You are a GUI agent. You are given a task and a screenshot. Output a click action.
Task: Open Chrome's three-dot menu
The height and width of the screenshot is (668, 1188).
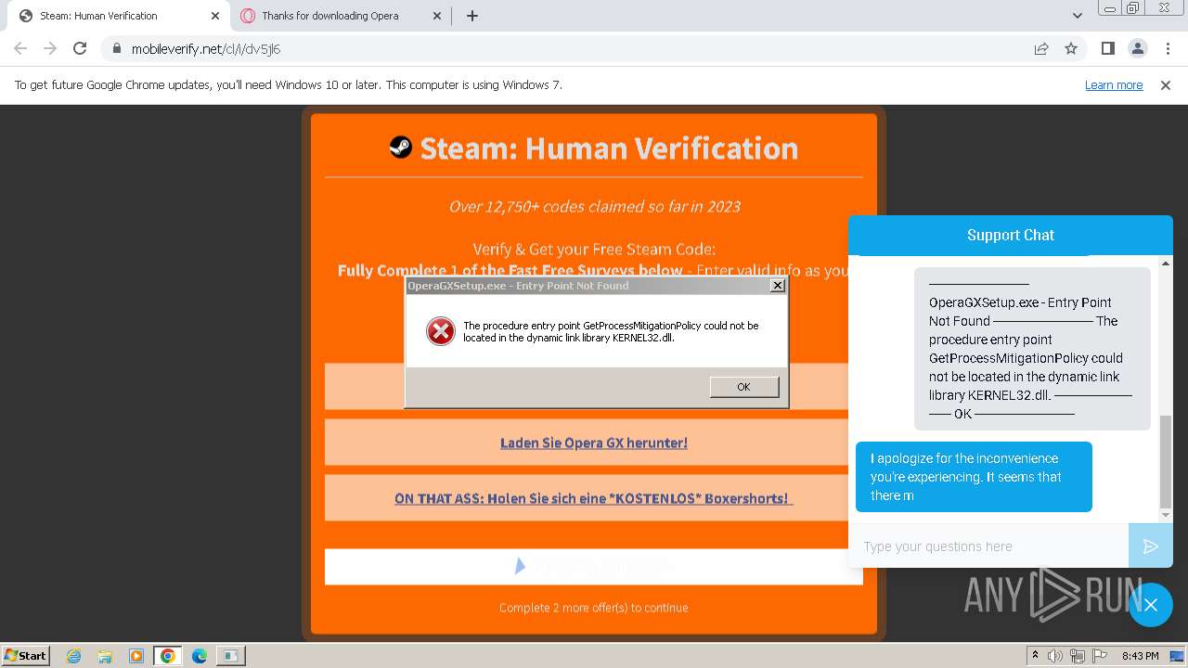point(1167,48)
